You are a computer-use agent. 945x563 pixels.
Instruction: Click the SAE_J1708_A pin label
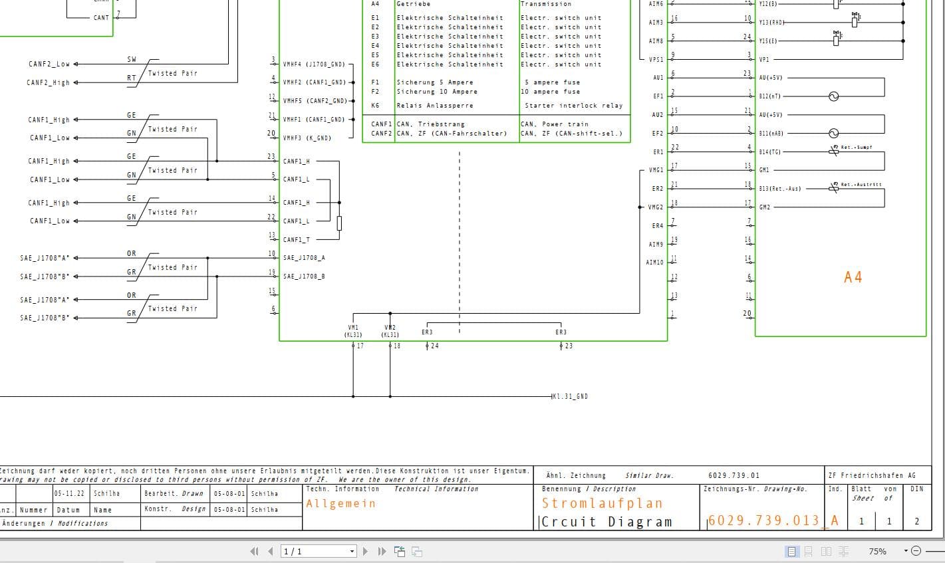coord(304,258)
